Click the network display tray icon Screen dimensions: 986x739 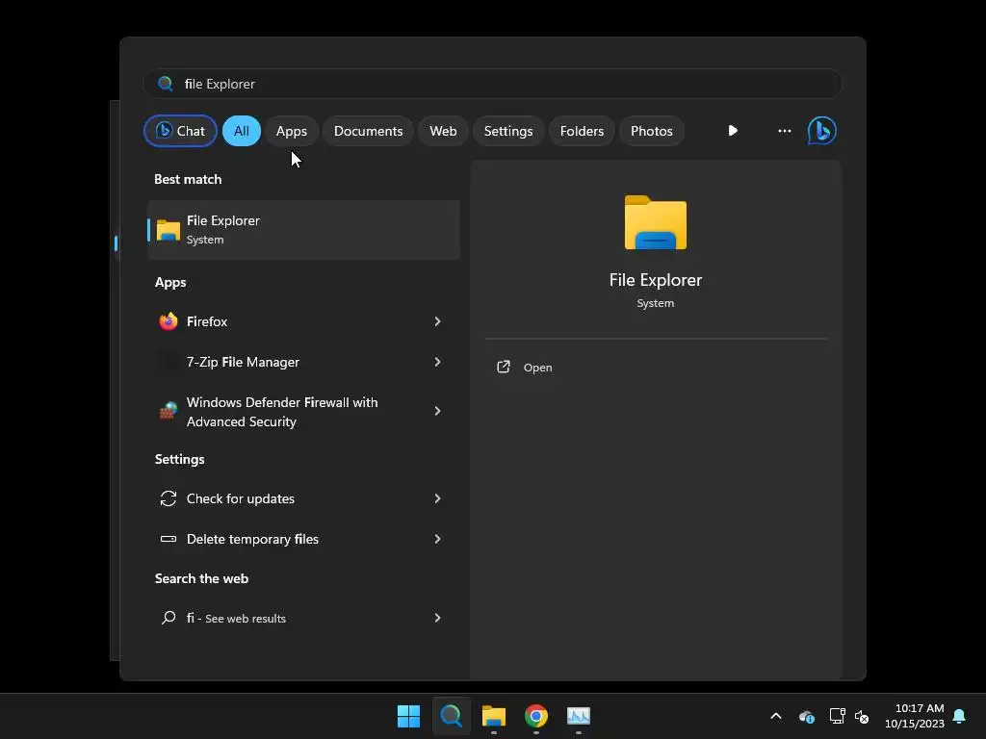pyautogui.click(x=837, y=716)
